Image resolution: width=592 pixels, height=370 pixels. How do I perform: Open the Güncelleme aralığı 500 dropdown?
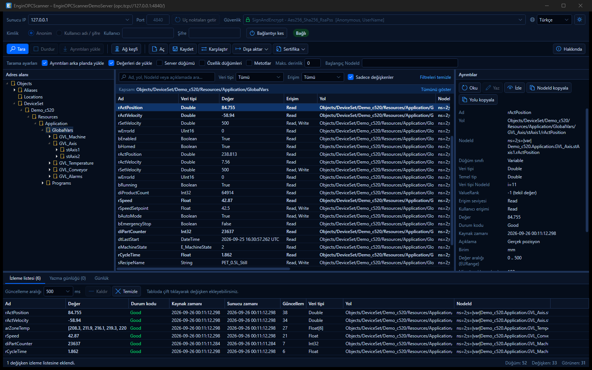[x=58, y=291]
